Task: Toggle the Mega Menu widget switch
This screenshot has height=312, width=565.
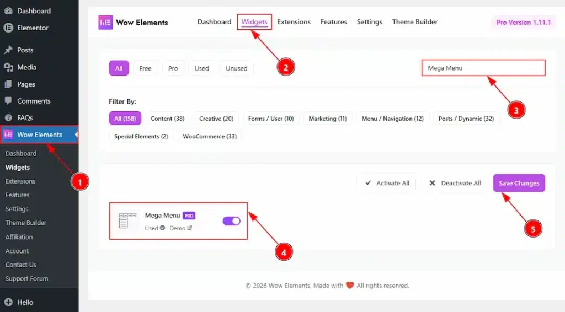Action: (x=231, y=221)
